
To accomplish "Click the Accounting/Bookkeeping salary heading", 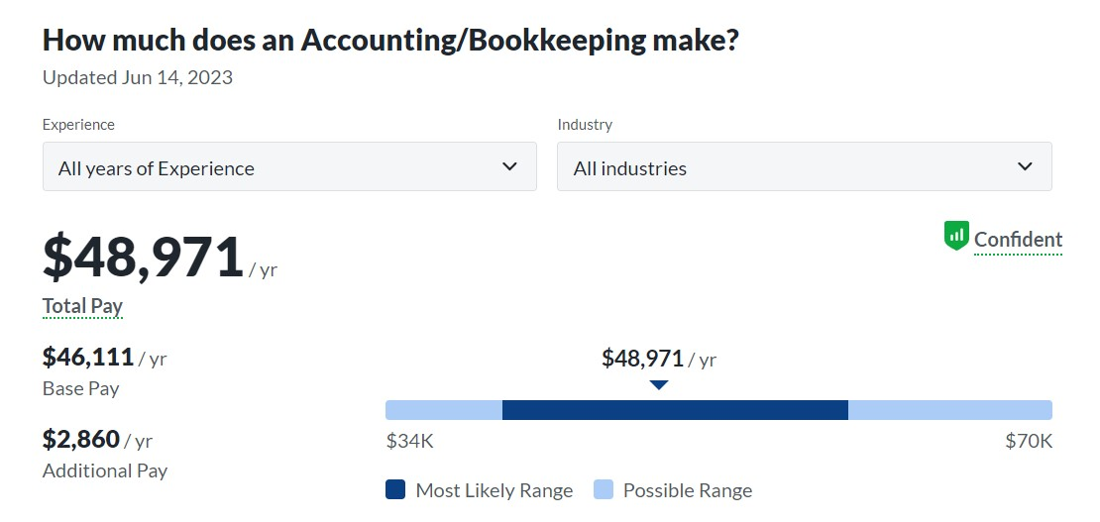I will 390,41.
